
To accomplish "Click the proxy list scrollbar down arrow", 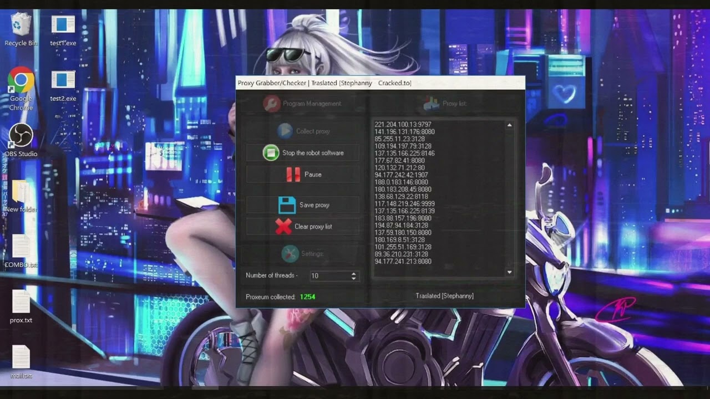I will [x=509, y=272].
